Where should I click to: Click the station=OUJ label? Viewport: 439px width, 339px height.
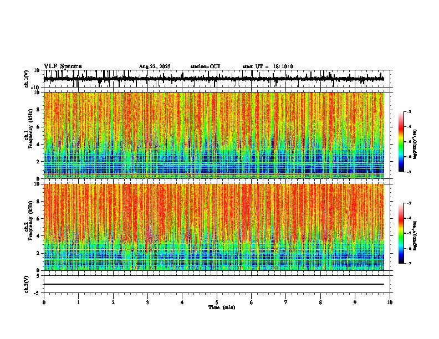tap(205, 66)
